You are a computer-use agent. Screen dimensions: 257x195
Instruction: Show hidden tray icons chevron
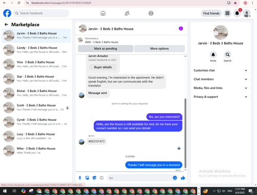[214, 191]
